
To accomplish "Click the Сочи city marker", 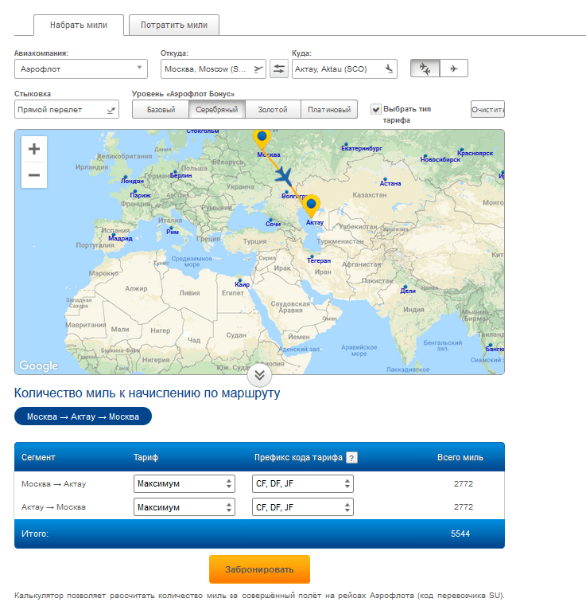I will coord(270,220).
